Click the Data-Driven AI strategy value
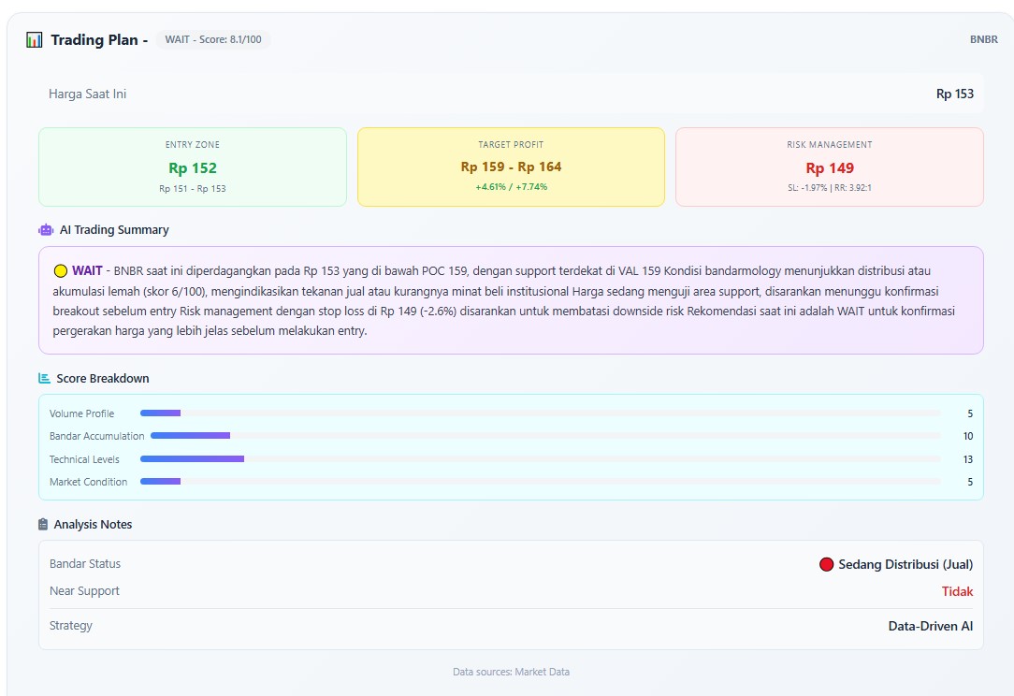Viewport: 1014px width, 696px height. point(930,626)
